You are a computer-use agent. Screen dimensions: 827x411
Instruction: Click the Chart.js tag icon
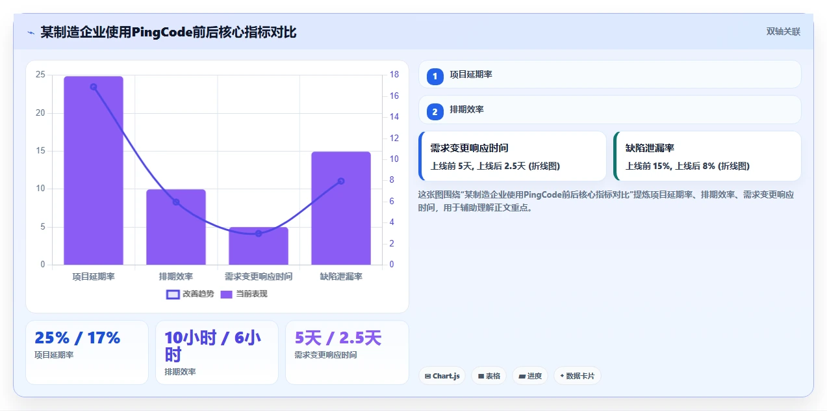click(x=427, y=376)
